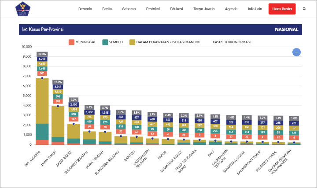Click the red Hoax Buster button

[x=282, y=9]
